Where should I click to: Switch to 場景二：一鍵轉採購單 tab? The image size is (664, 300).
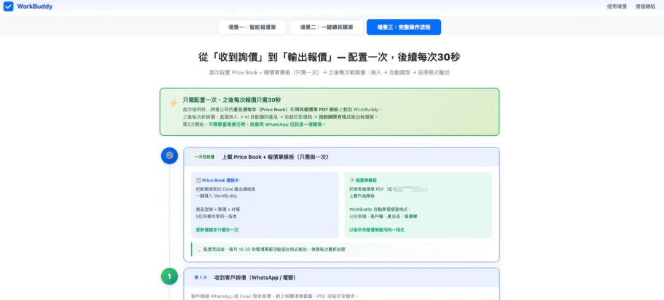tap(326, 27)
